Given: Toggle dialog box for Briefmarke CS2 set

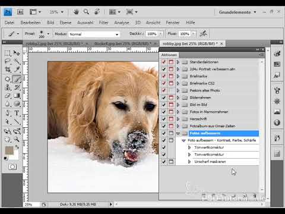Looking at the screenshot, I should click(x=171, y=83).
